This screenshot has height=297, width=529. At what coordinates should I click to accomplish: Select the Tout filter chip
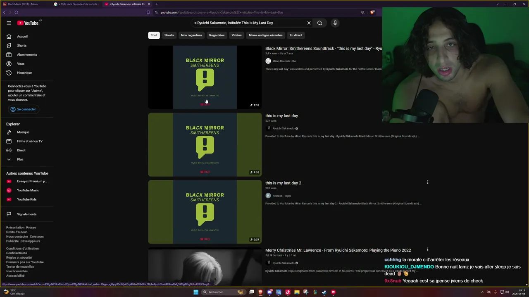point(154,35)
